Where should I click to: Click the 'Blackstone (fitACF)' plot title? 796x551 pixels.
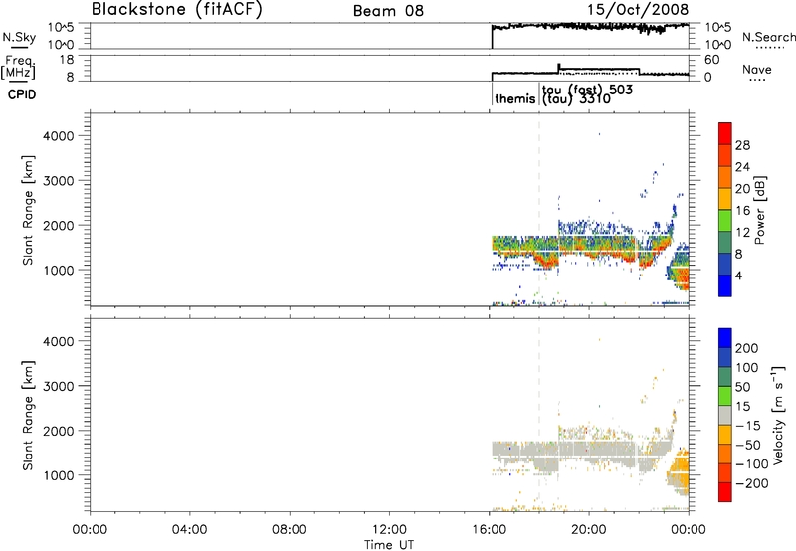pos(176,9)
